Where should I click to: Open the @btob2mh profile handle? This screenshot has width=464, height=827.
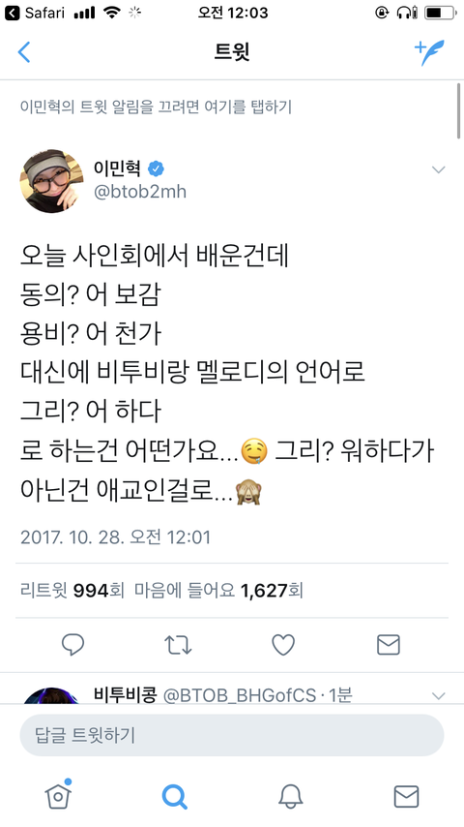click(139, 192)
